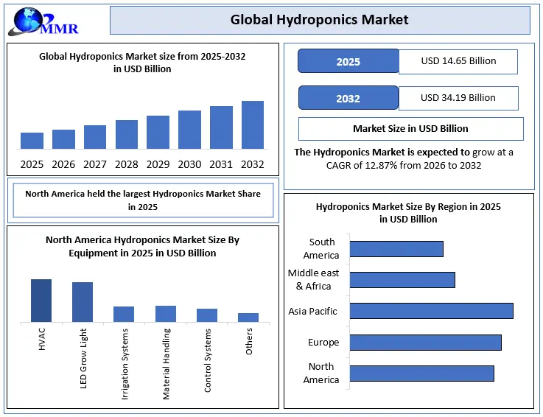Select the HVAC bar in equipment chart

(x=41, y=300)
